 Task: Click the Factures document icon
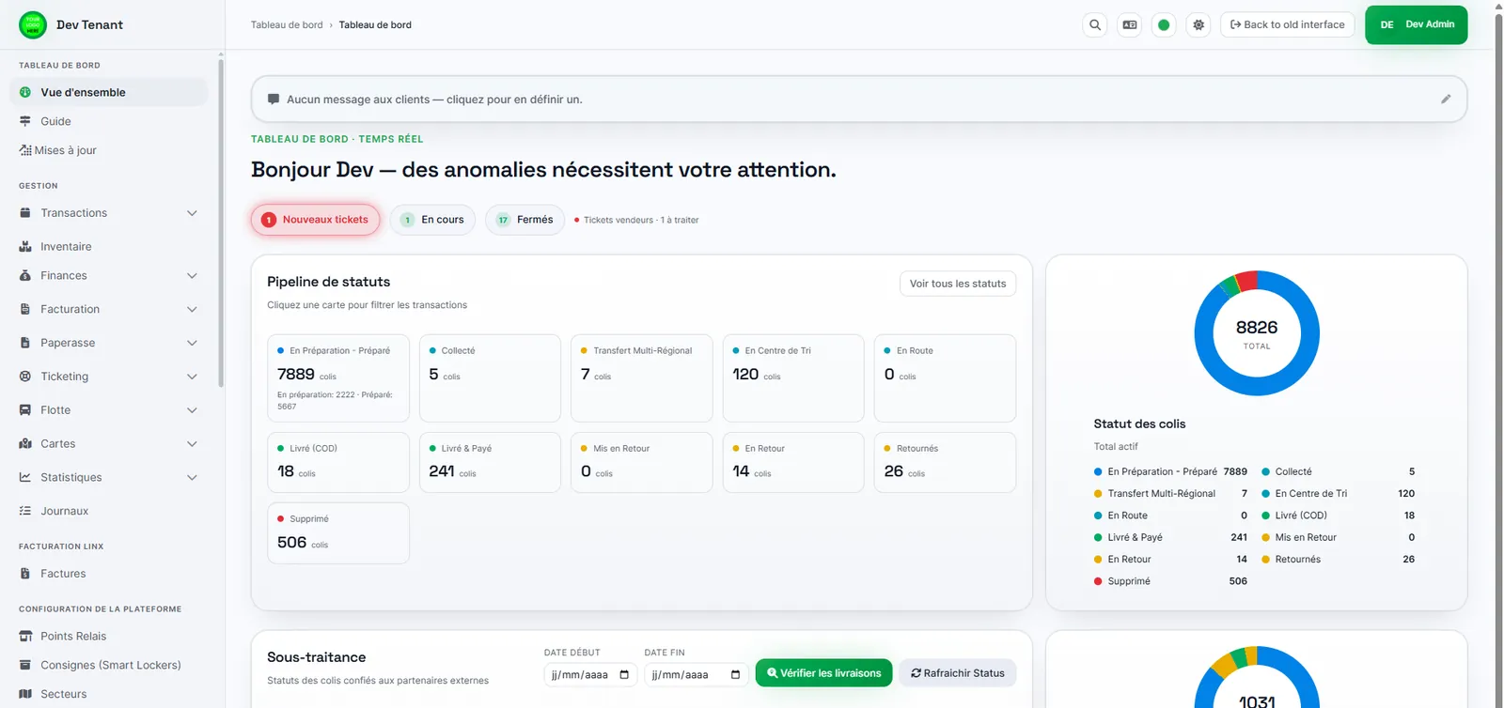25,574
